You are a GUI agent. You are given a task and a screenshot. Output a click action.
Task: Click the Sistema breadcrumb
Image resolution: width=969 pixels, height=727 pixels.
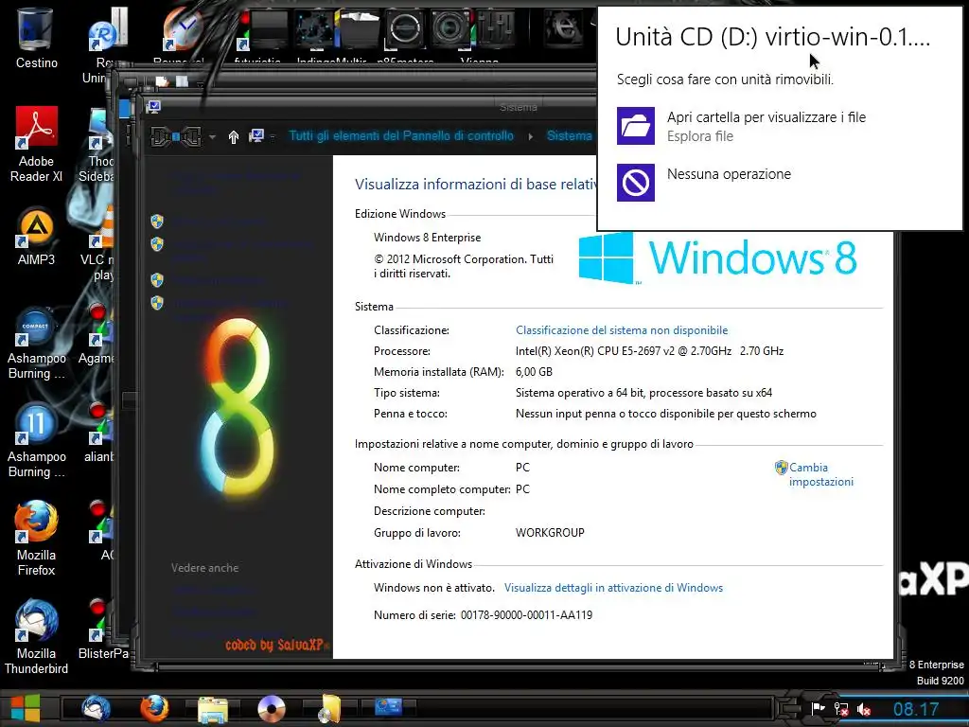[569, 135]
